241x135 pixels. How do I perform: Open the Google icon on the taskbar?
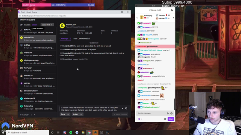click(x=77, y=132)
